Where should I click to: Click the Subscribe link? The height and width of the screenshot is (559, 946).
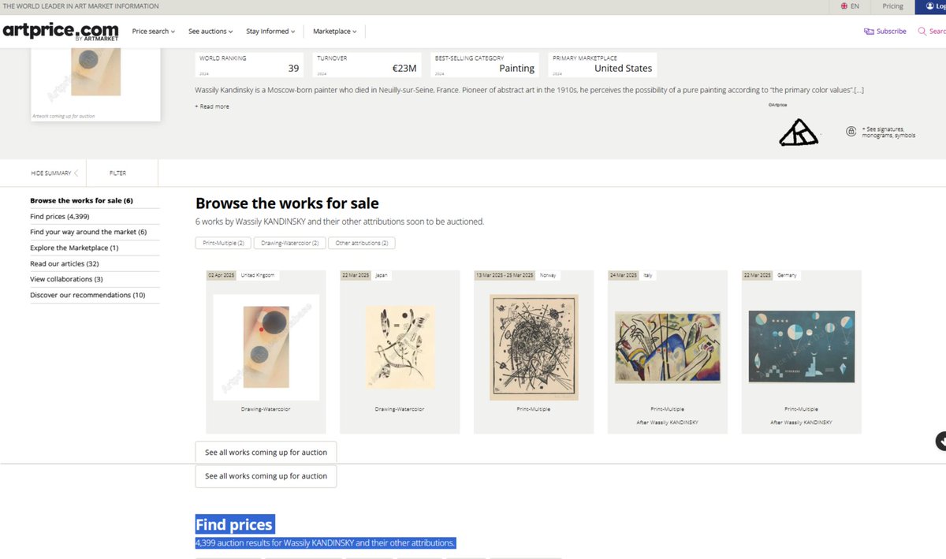point(892,32)
